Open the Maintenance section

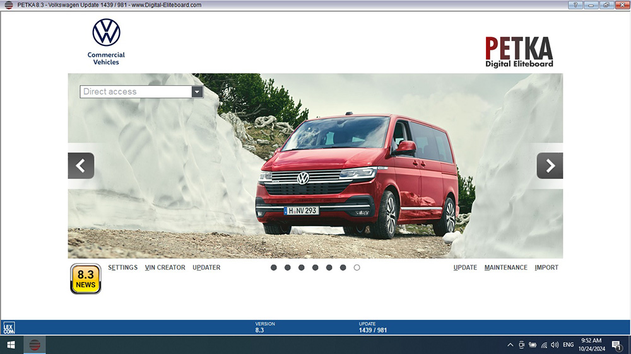click(x=506, y=268)
